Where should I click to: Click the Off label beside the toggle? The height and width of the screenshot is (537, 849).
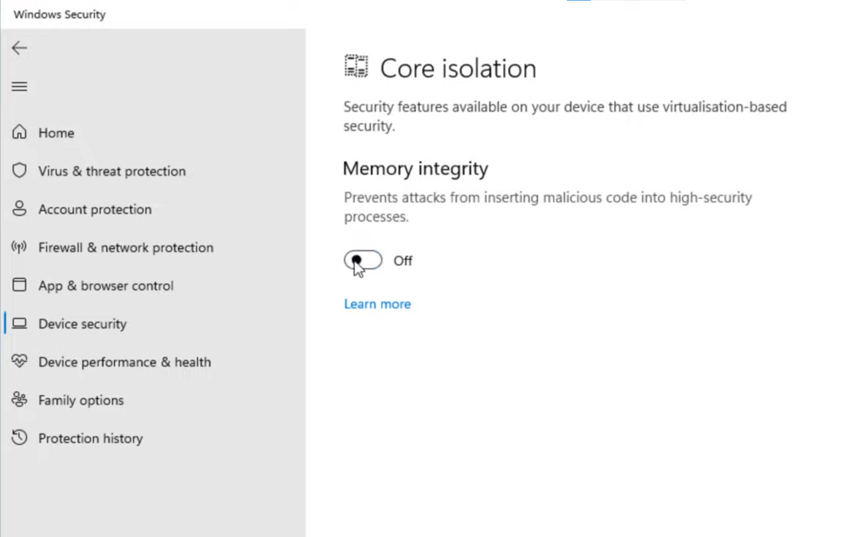(x=403, y=261)
